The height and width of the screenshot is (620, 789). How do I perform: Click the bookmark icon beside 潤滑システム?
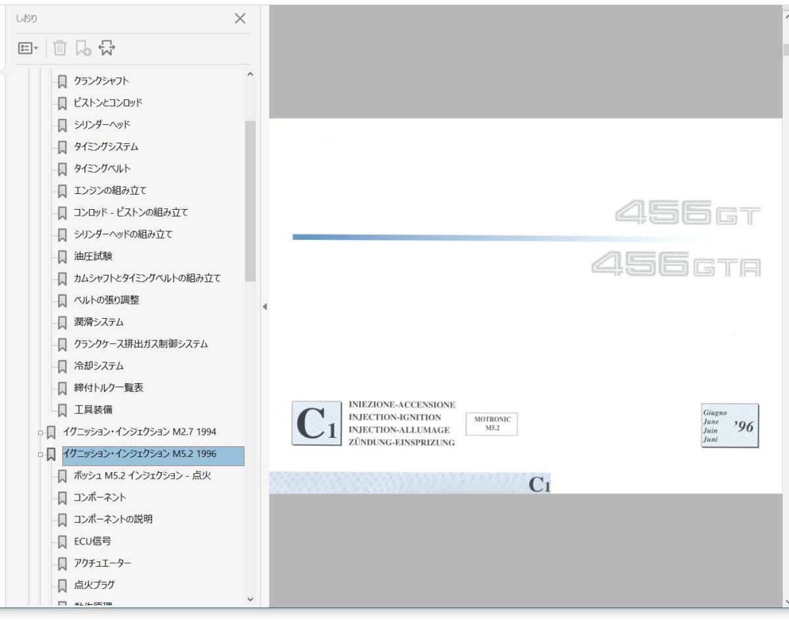coord(62,322)
